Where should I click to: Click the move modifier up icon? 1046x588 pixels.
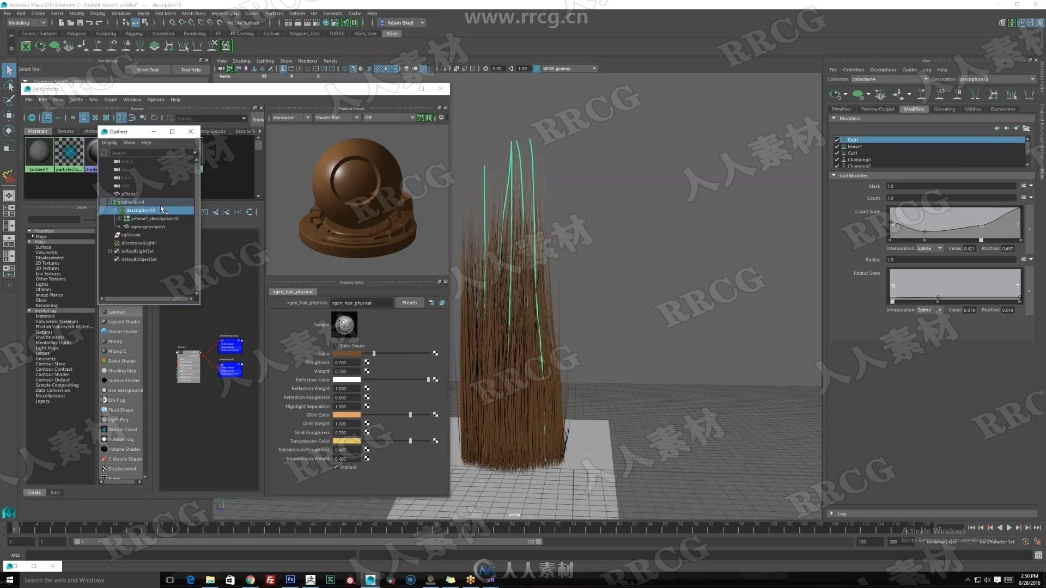click(x=997, y=128)
